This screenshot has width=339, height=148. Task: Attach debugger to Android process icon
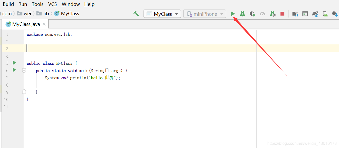[x=273, y=14]
